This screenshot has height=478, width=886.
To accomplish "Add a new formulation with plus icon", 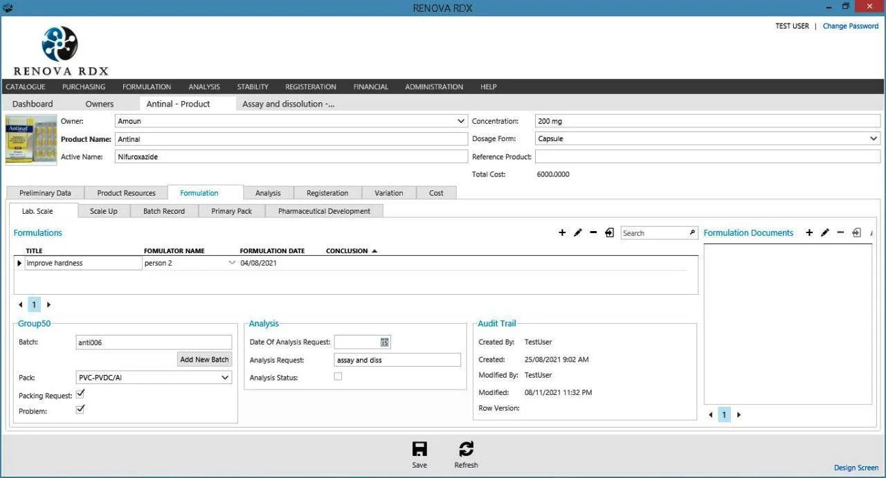I will click(x=562, y=233).
